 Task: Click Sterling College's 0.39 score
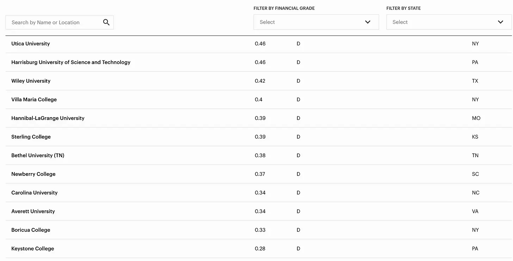[260, 137]
